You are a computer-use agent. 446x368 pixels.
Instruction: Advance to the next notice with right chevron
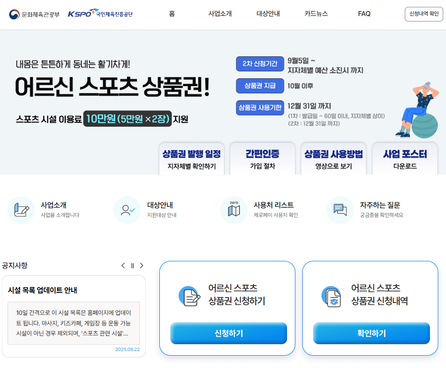(141, 265)
